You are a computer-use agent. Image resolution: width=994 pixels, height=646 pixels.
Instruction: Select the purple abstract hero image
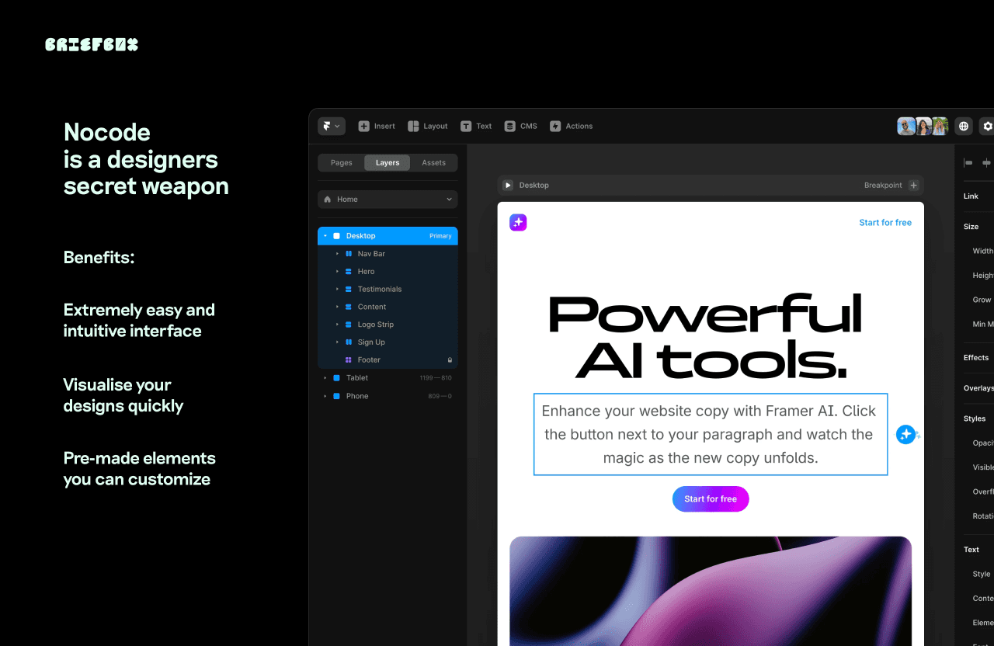(x=711, y=591)
